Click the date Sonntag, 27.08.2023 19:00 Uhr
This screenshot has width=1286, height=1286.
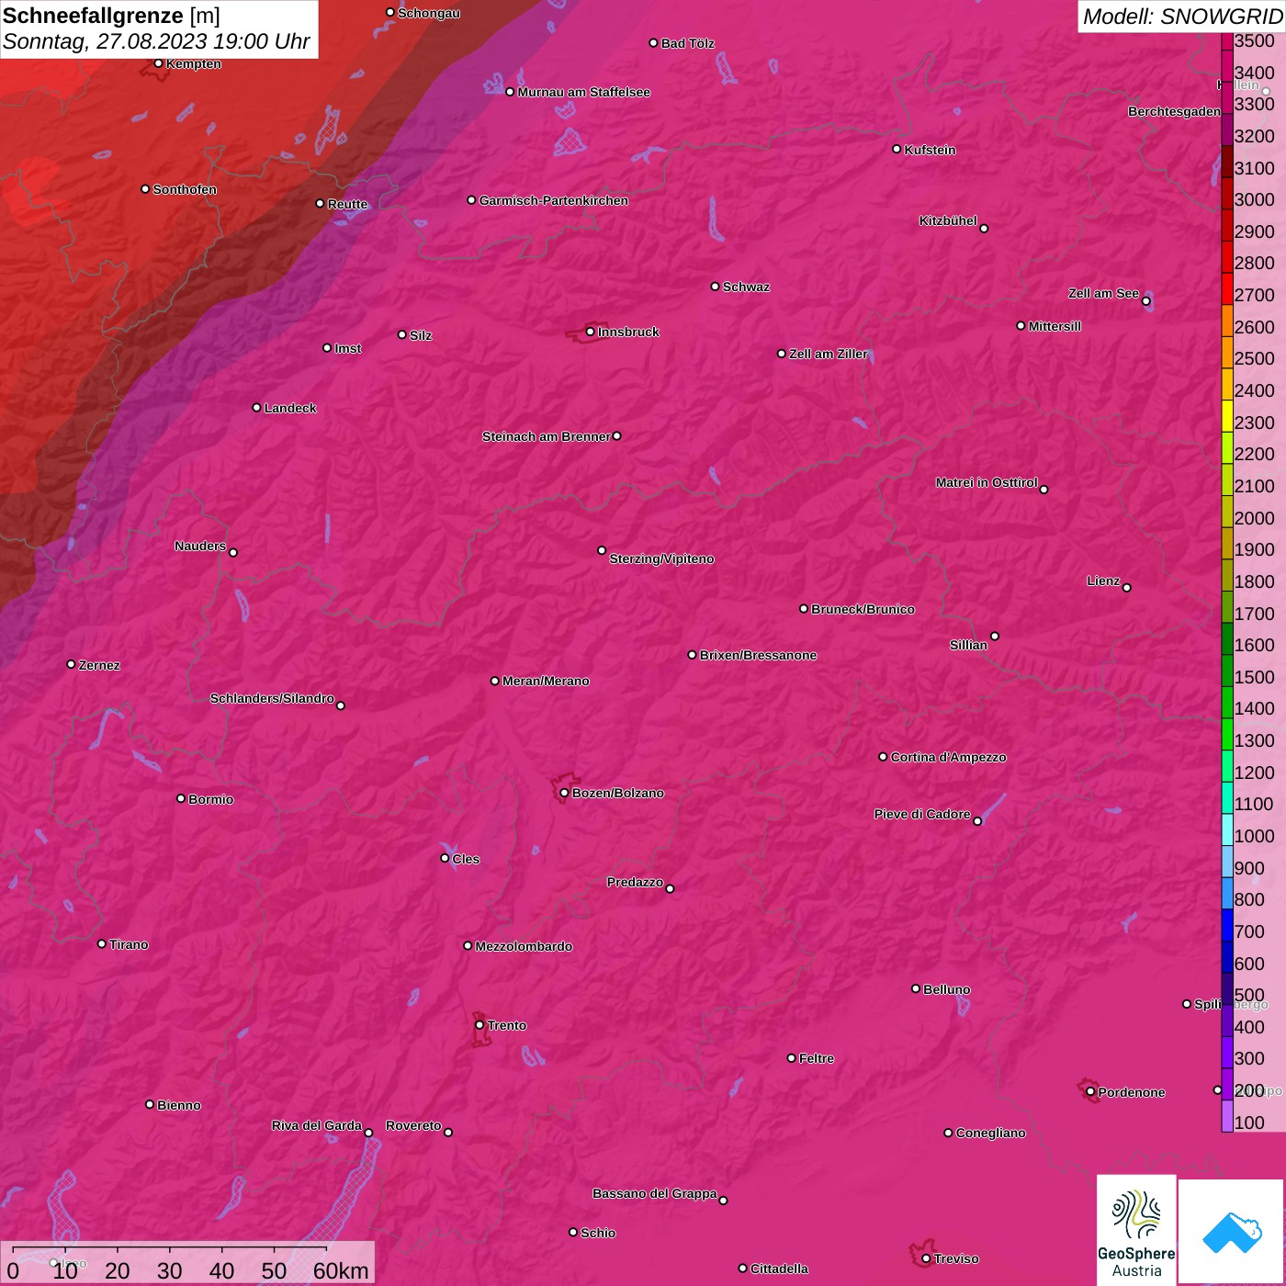[156, 42]
